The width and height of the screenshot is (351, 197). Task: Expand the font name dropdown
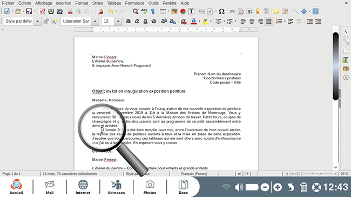point(95,21)
